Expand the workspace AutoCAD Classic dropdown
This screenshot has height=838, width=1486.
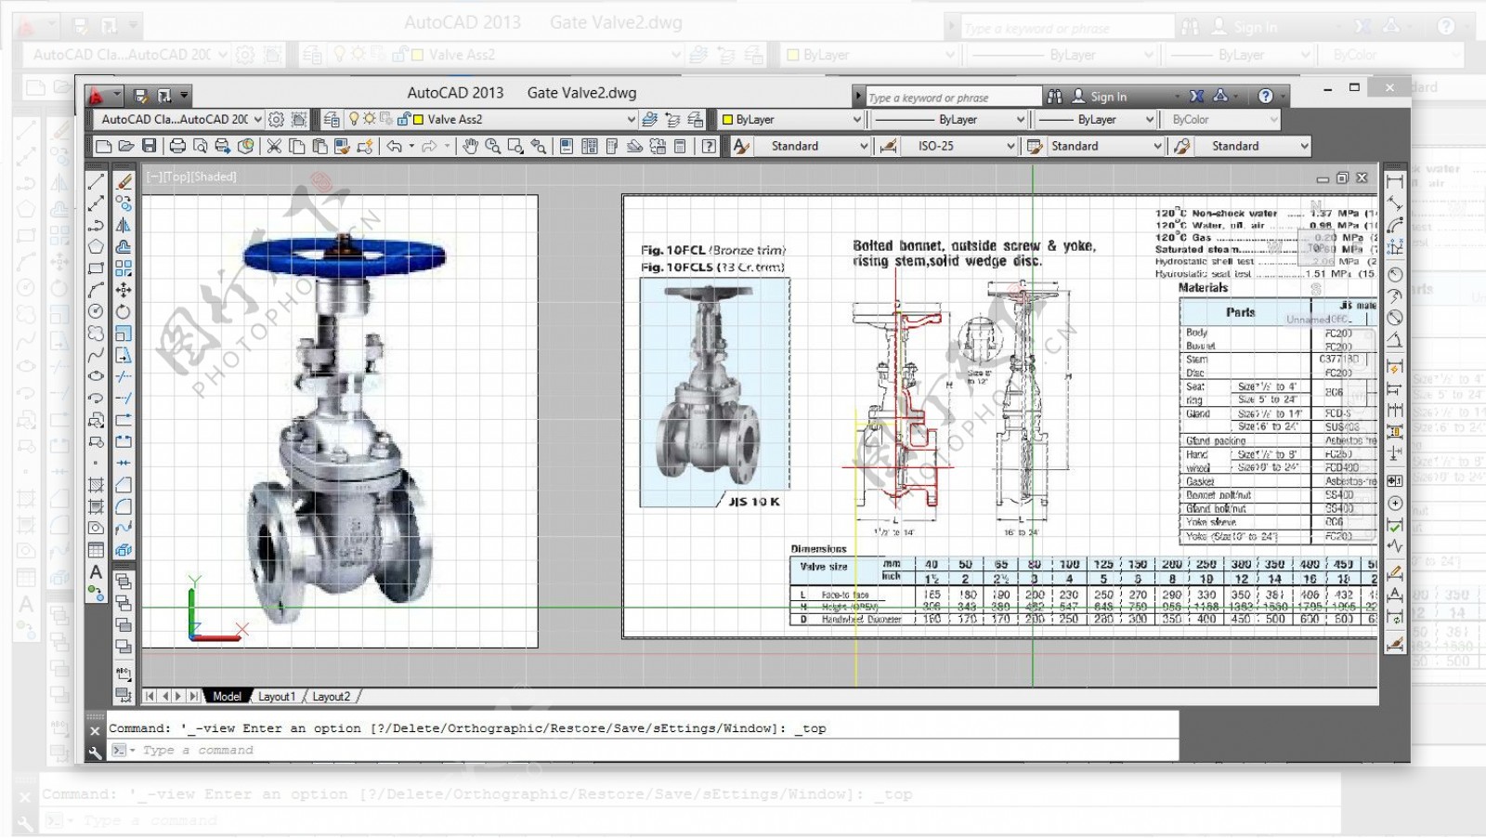click(x=258, y=119)
